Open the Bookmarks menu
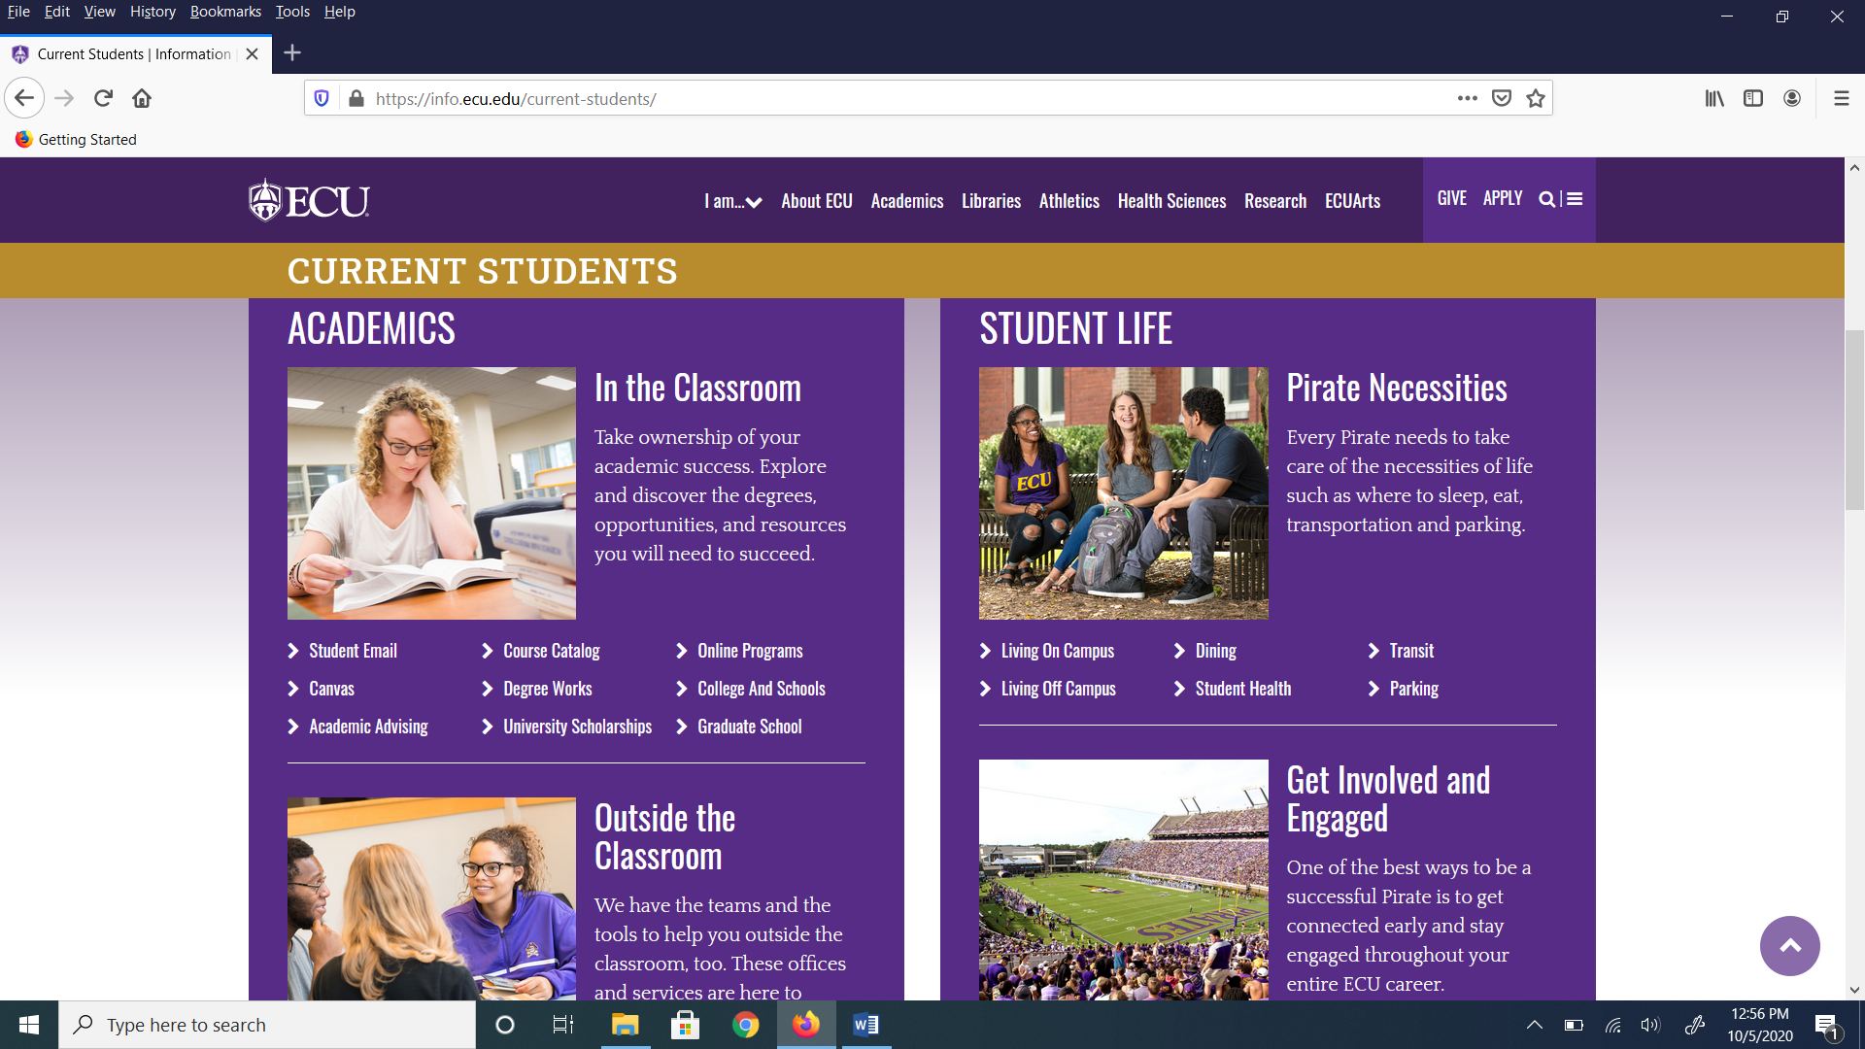Image resolution: width=1865 pixels, height=1049 pixels. coord(225,12)
